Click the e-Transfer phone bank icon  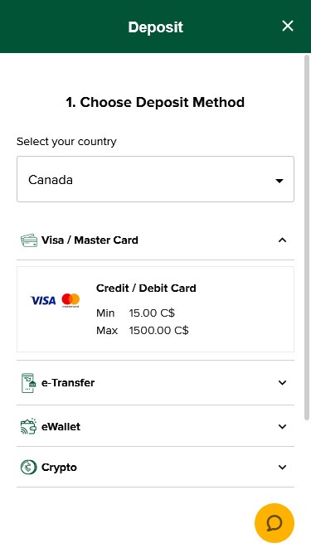click(28, 383)
